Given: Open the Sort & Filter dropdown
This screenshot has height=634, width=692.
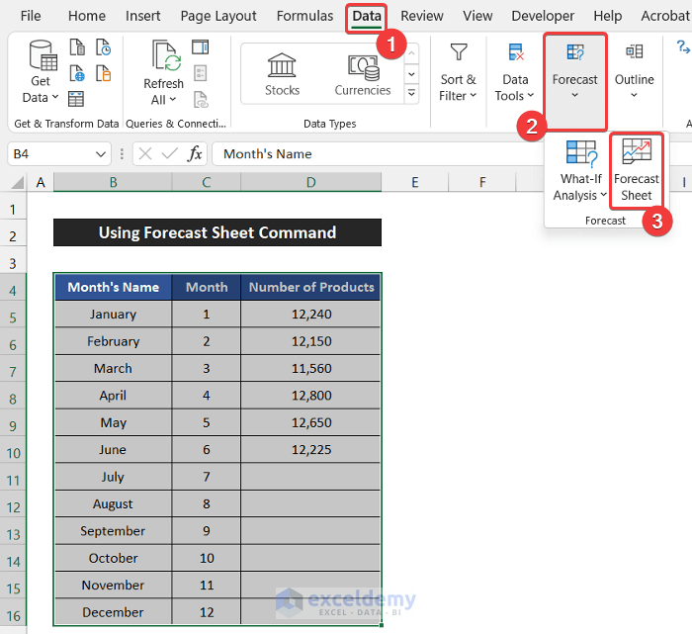Looking at the screenshot, I should coord(458,72).
